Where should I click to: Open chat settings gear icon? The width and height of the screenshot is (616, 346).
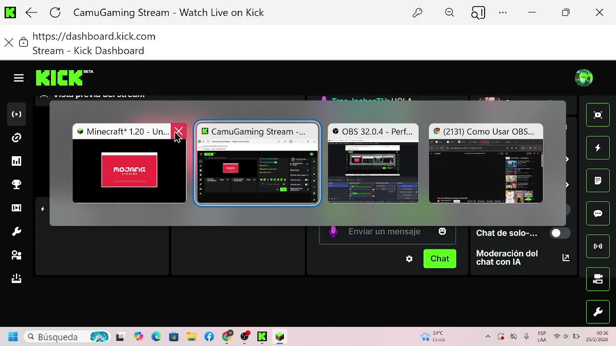(409, 259)
